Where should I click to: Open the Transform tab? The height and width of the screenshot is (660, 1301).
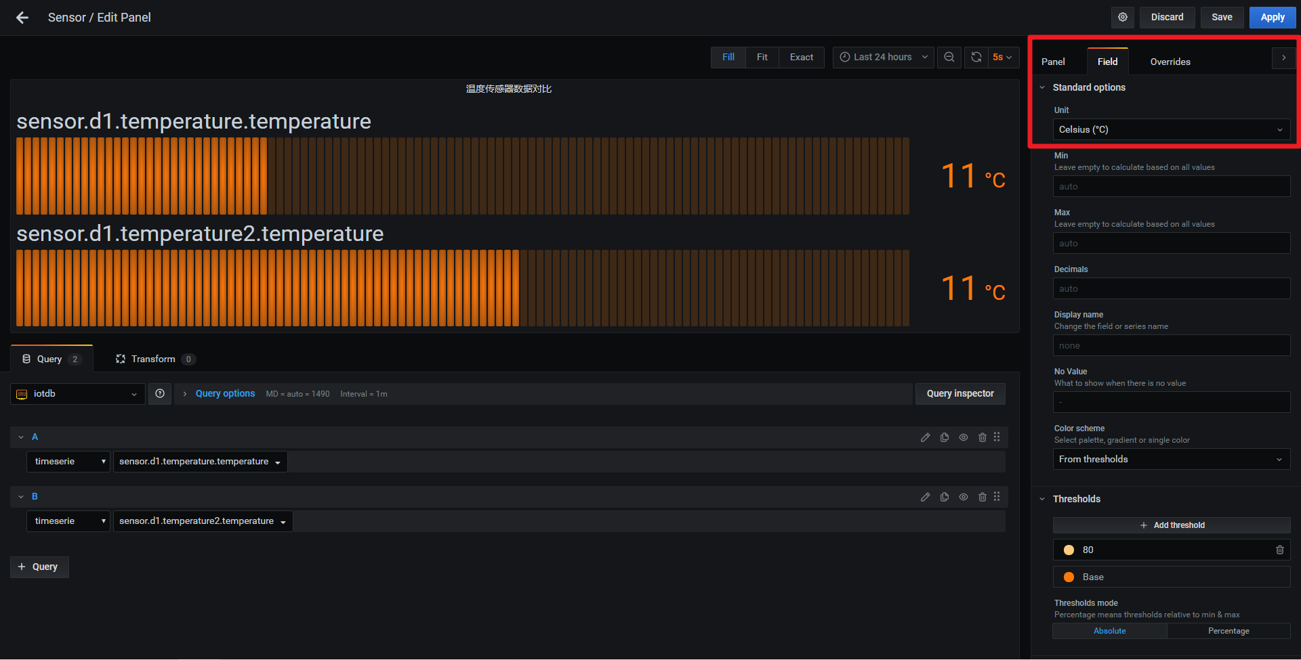tap(152, 359)
